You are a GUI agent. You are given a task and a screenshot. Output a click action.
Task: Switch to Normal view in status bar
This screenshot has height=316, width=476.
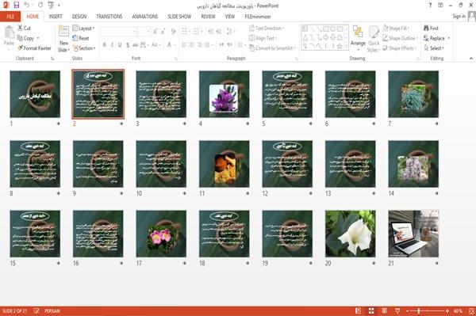(x=359, y=310)
